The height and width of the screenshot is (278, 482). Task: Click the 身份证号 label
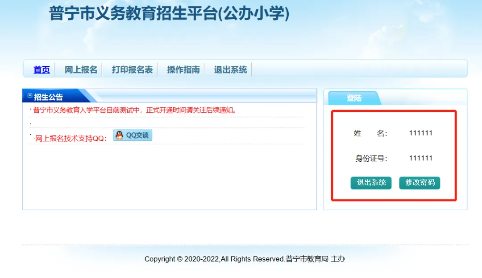click(x=371, y=158)
